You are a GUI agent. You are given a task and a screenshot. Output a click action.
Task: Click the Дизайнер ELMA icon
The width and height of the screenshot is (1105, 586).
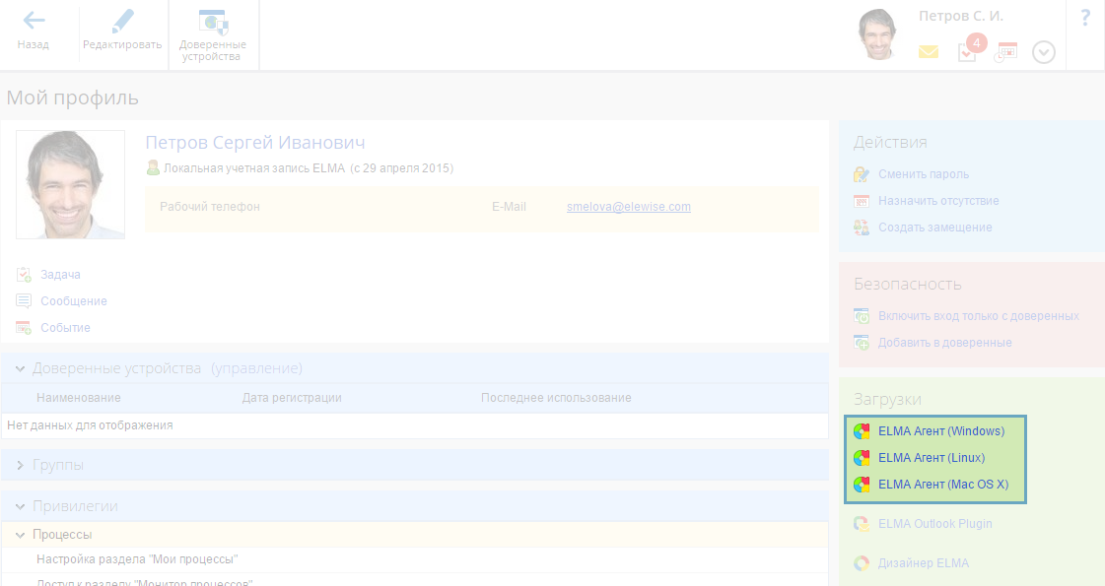pos(862,563)
